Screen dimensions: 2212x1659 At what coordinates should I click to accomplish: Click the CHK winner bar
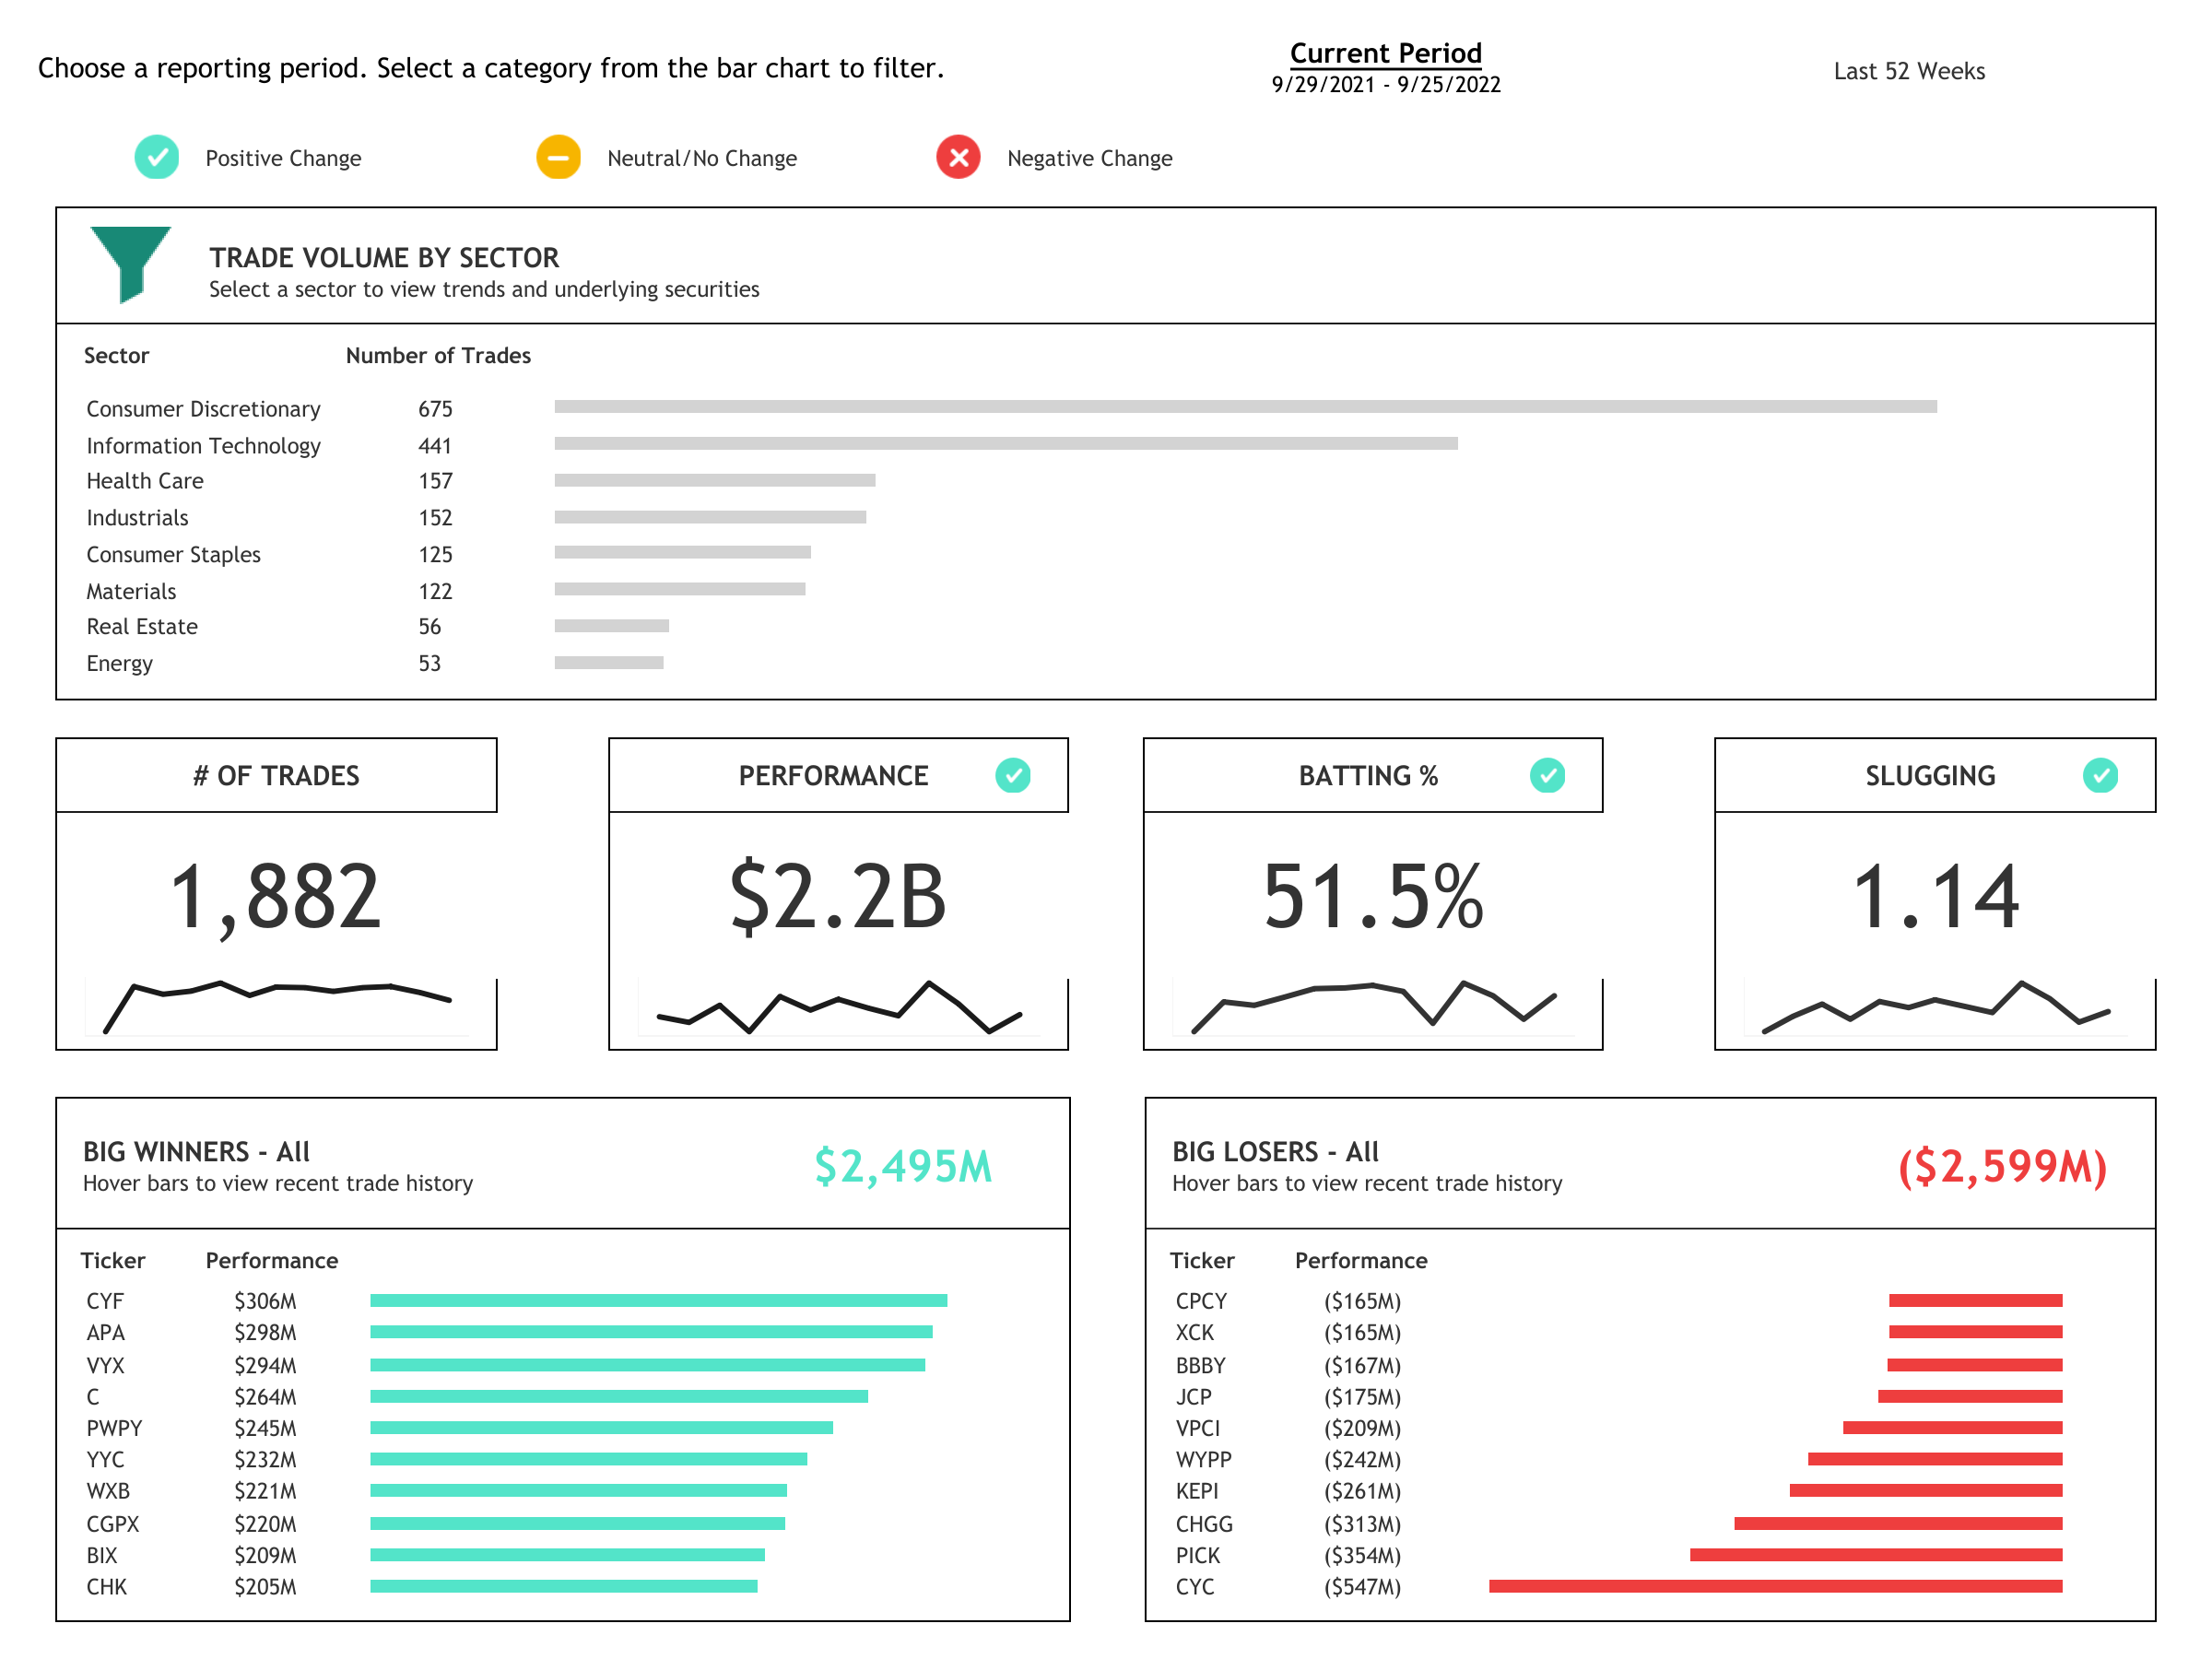(563, 1586)
